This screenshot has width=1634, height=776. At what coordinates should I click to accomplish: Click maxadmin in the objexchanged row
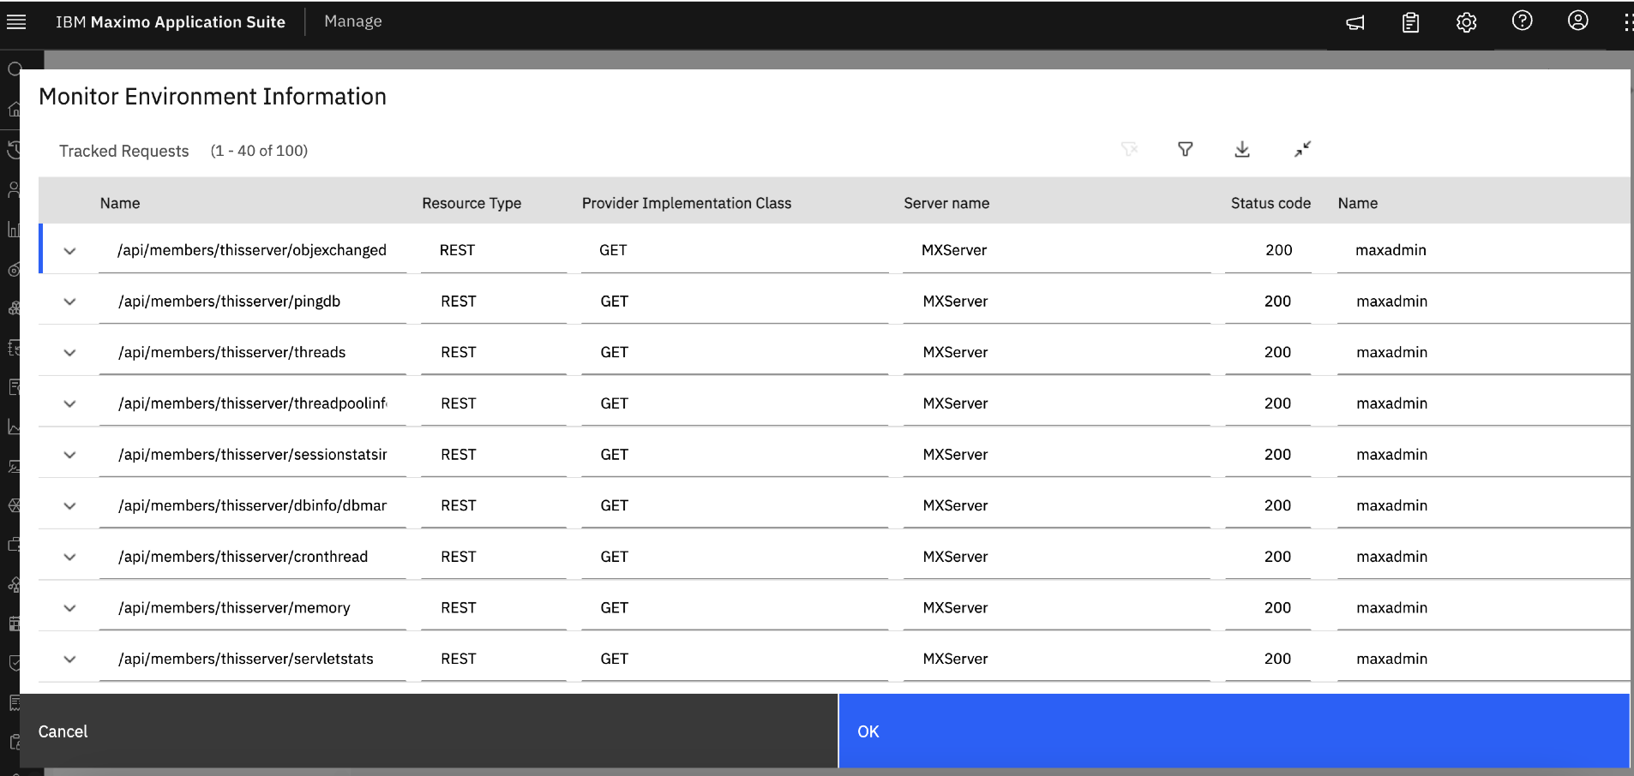(x=1391, y=250)
